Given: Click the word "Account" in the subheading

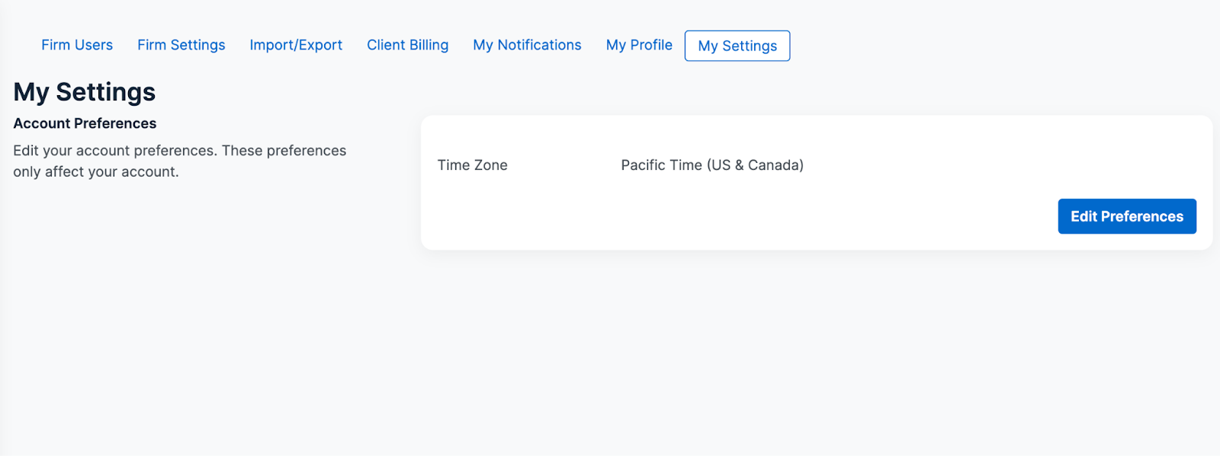Looking at the screenshot, I should 42,123.
